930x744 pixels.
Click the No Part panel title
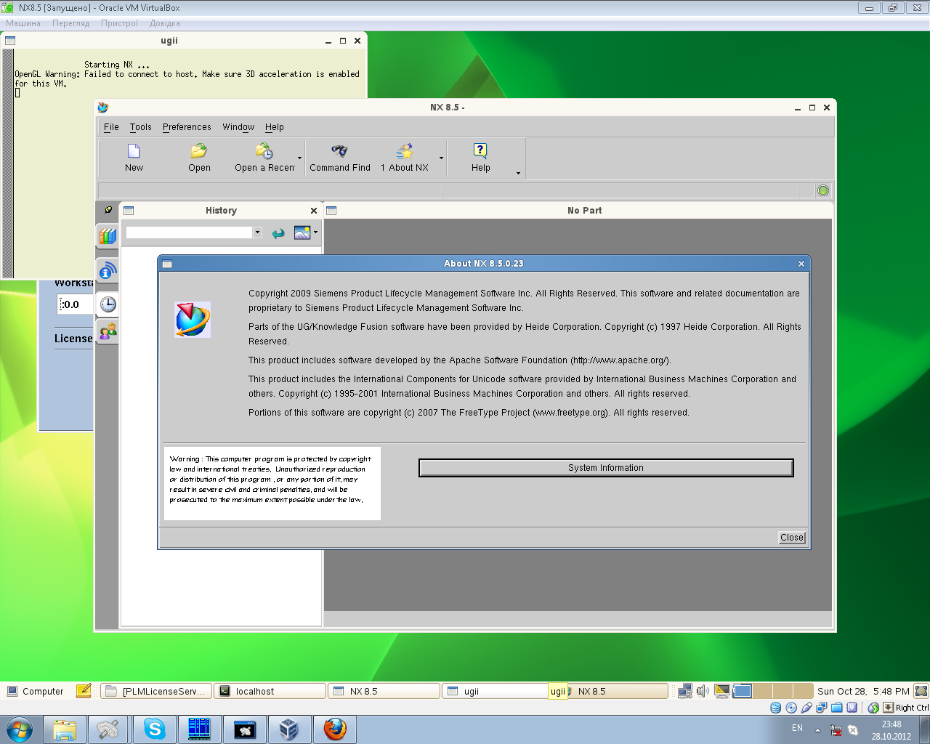(x=585, y=211)
